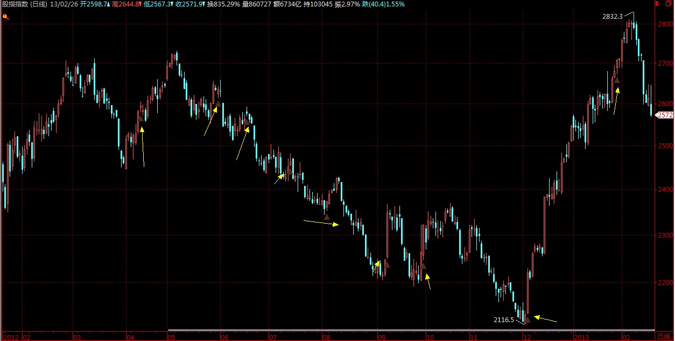Screen dimensions: 675x341
Task: Click the horizontal chart scrollbar at bottom
Action: point(411,330)
